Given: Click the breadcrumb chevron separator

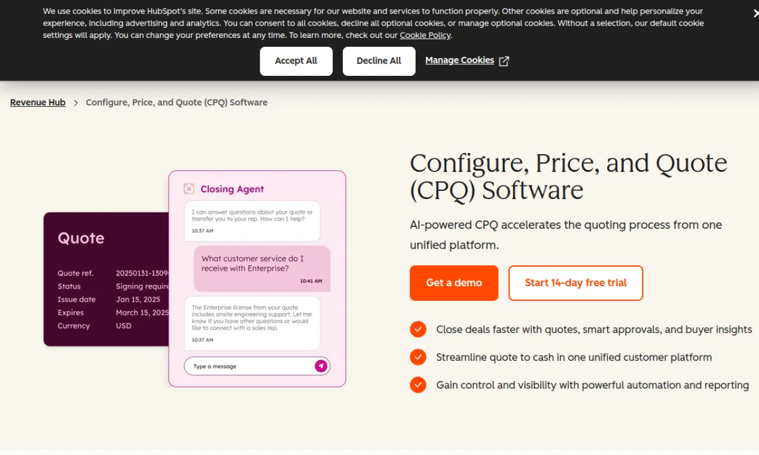Looking at the screenshot, I should coord(76,103).
